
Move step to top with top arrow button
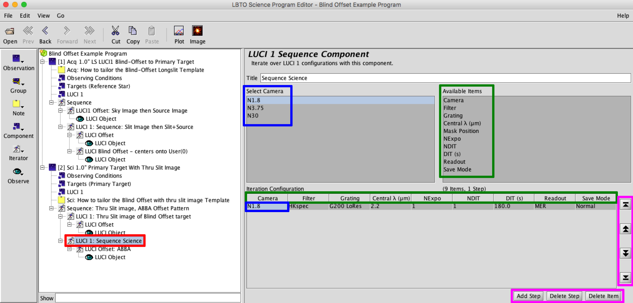[x=626, y=205]
